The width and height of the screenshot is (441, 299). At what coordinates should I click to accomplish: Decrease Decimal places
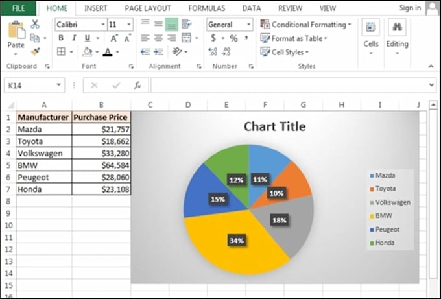click(226, 52)
